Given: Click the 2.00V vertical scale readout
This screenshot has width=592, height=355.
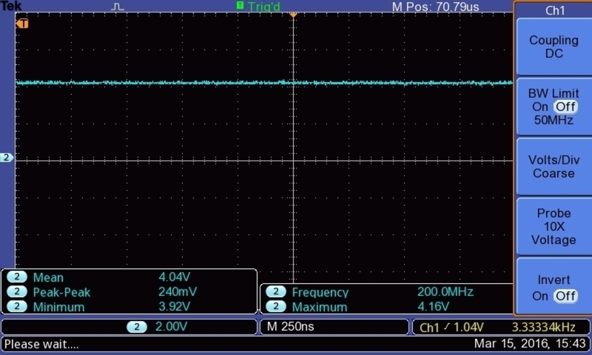Looking at the screenshot, I should point(171,326).
